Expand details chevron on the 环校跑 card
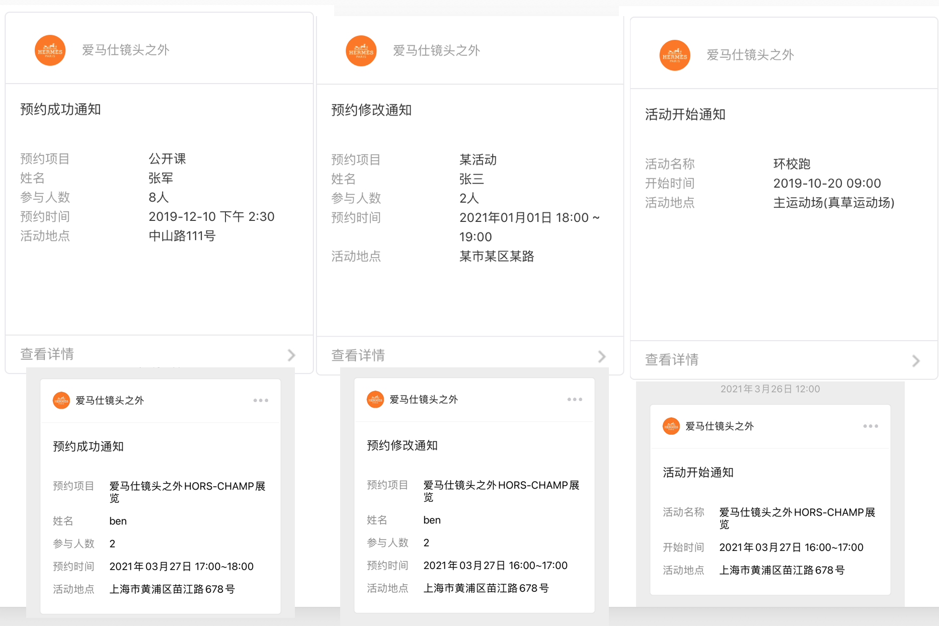 click(x=916, y=360)
